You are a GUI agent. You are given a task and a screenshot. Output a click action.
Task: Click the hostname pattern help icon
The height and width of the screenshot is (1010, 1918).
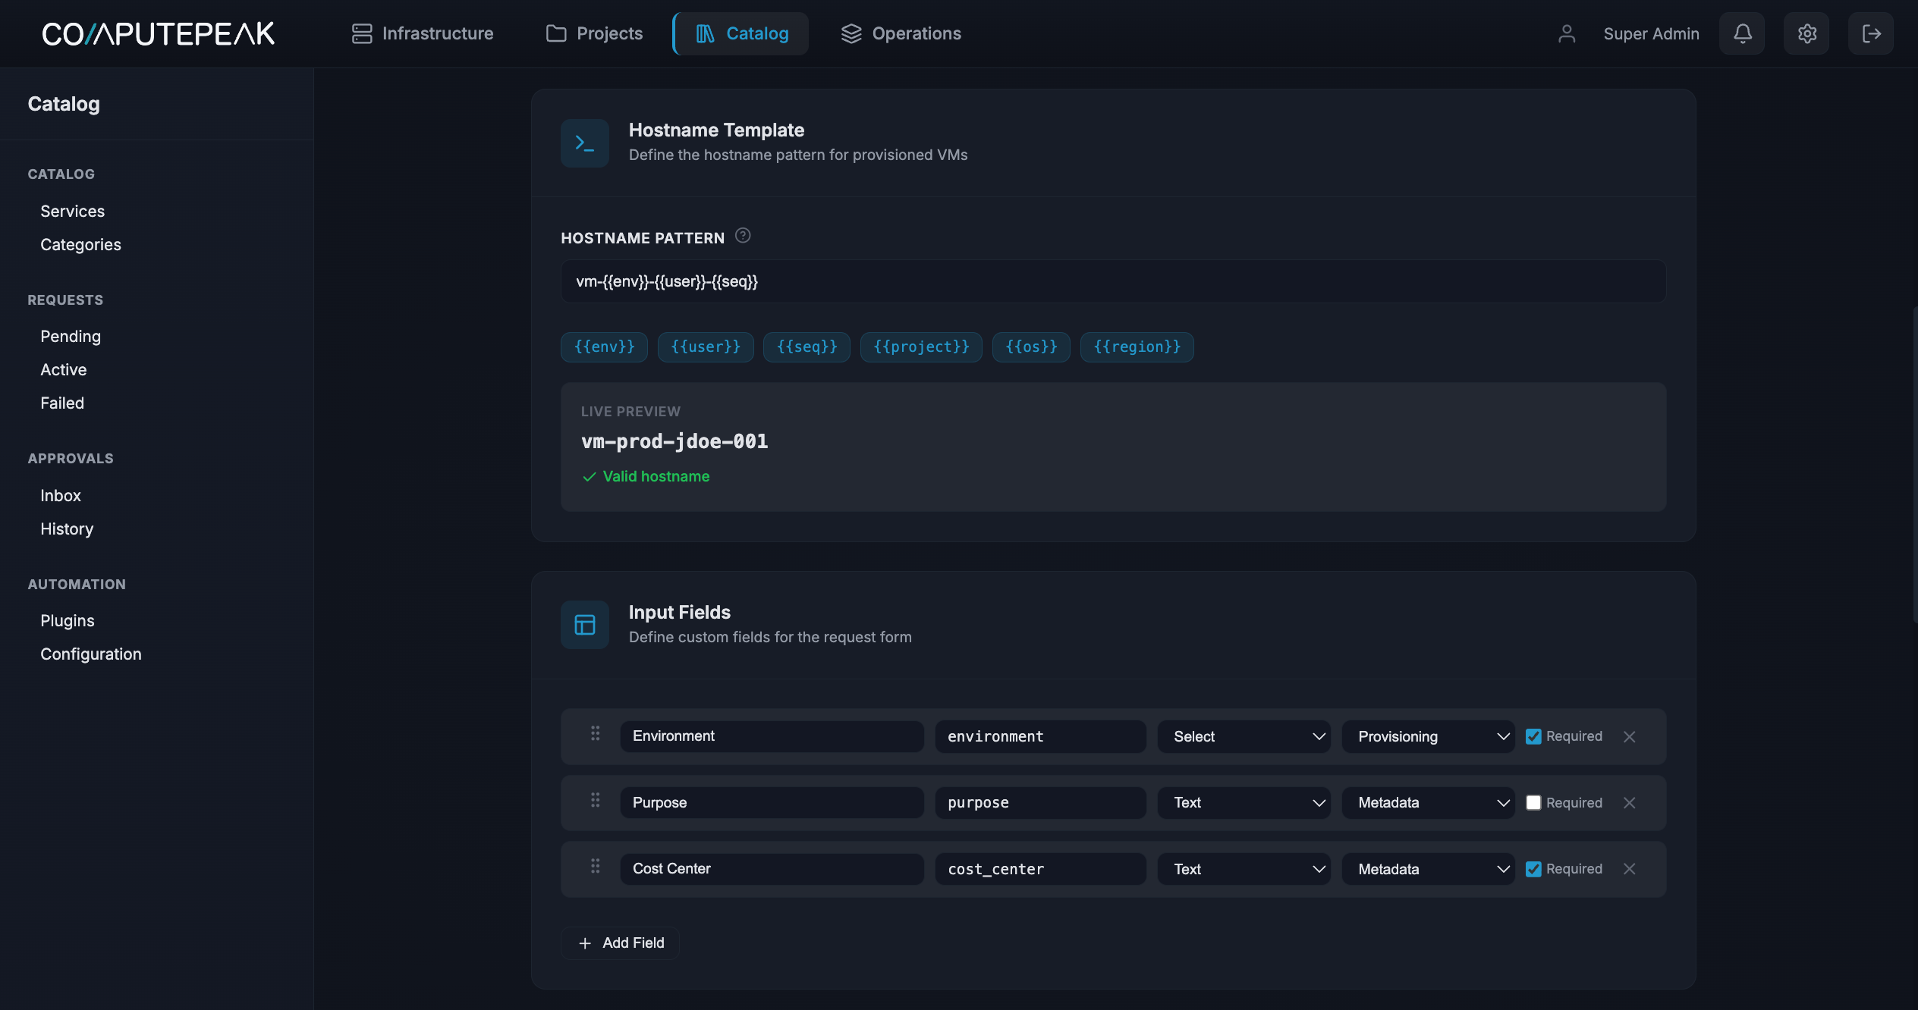[743, 235]
